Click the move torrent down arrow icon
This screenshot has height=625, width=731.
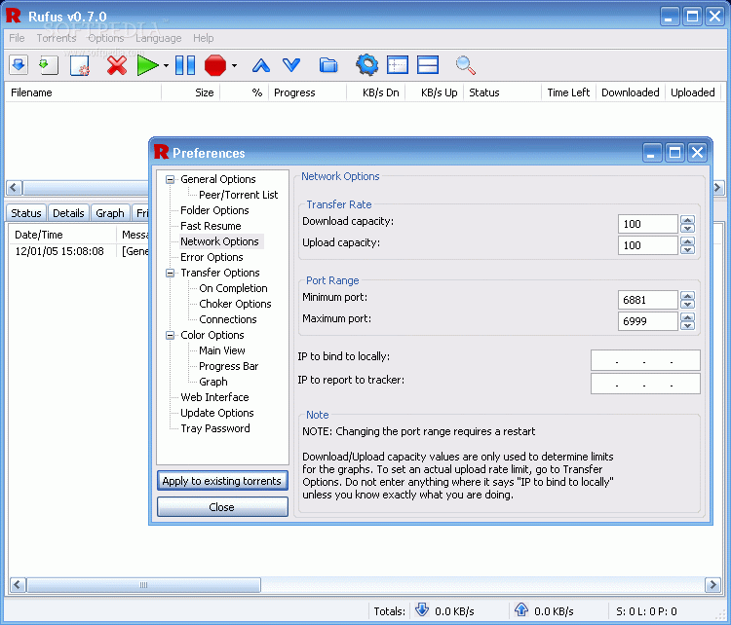(x=291, y=64)
